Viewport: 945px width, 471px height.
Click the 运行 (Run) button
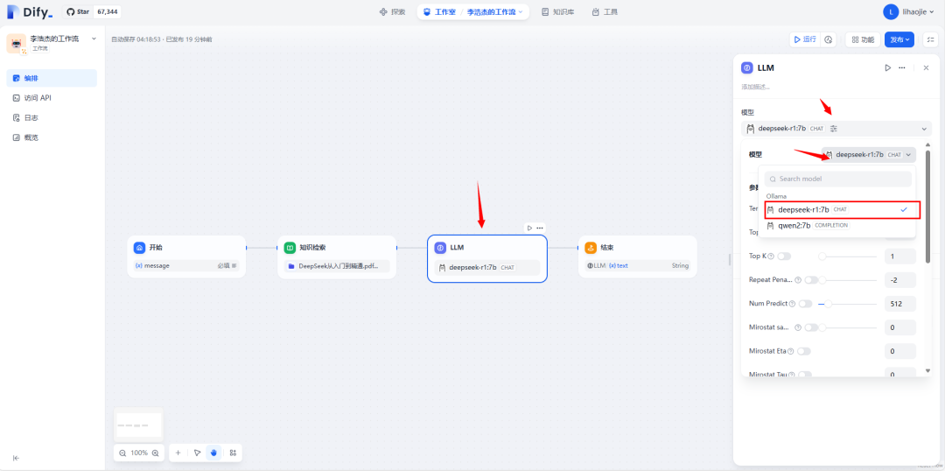(805, 39)
